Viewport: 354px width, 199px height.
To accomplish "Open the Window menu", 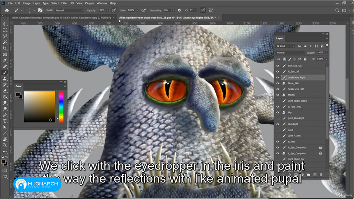I will (102, 3).
